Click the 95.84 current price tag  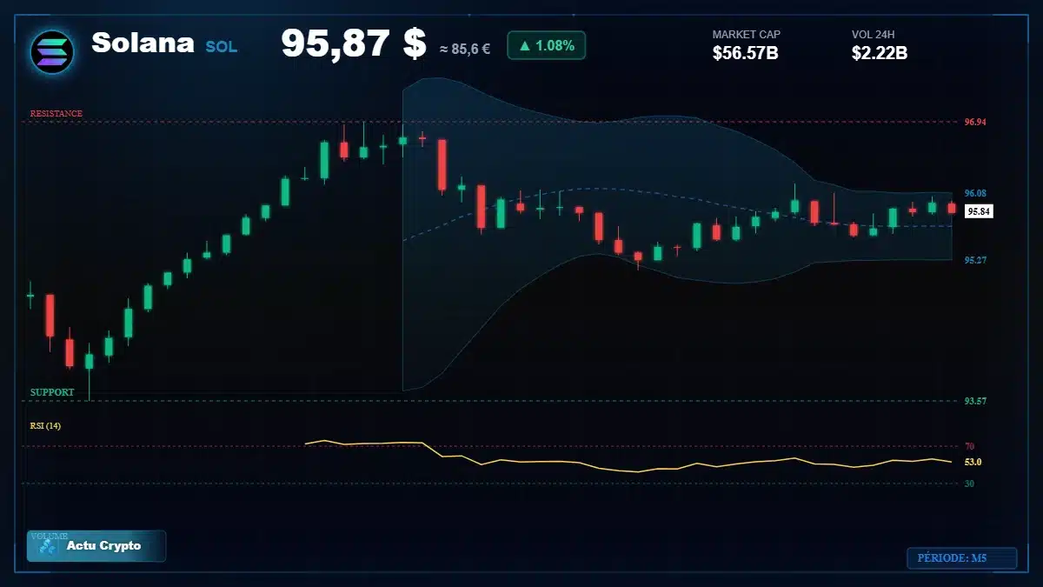tap(979, 210)
